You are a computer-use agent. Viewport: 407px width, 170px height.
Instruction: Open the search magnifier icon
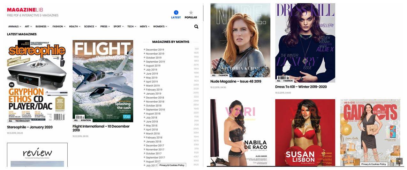coord(196,27)
